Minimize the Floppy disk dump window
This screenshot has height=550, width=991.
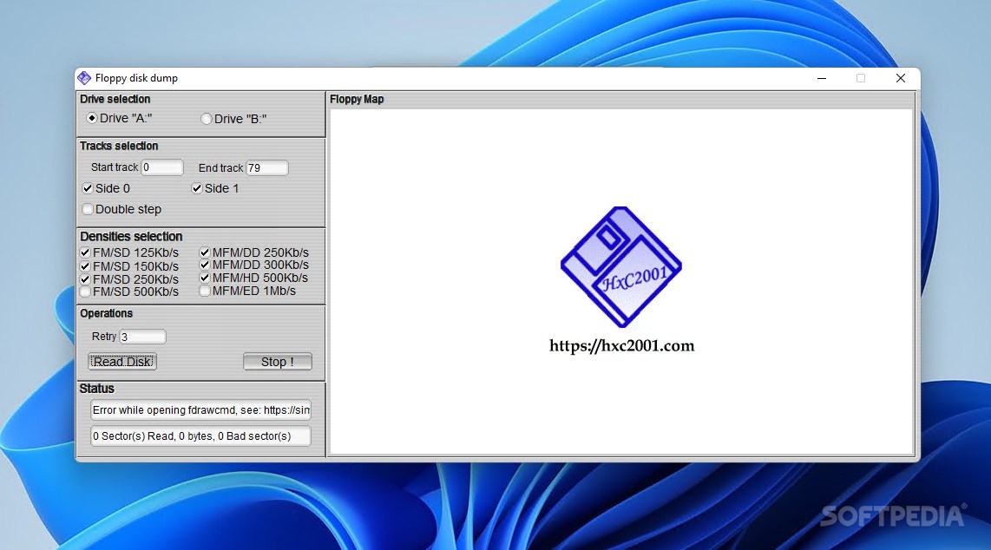pos(822,78)
